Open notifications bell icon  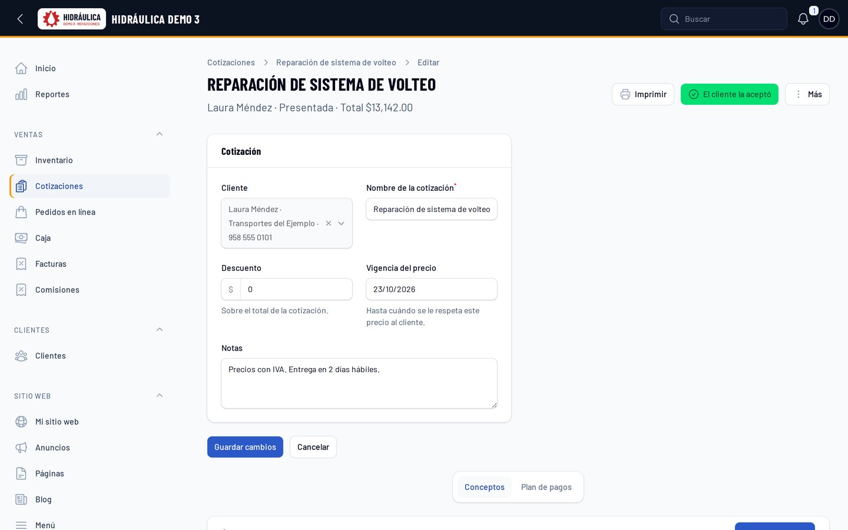(x=803, y=19)
